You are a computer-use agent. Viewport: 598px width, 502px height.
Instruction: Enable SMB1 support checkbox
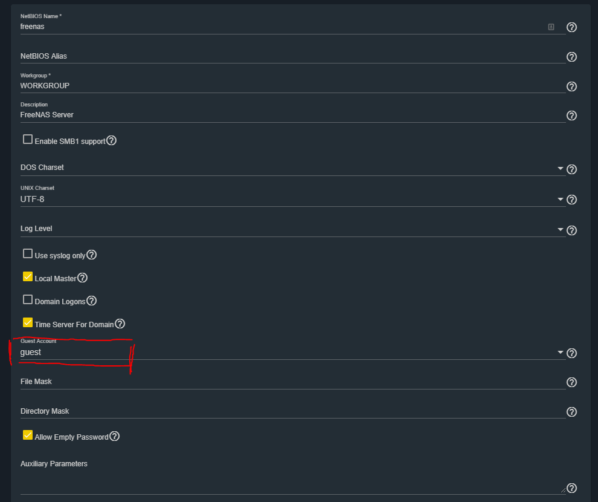[x=28, y=139]
